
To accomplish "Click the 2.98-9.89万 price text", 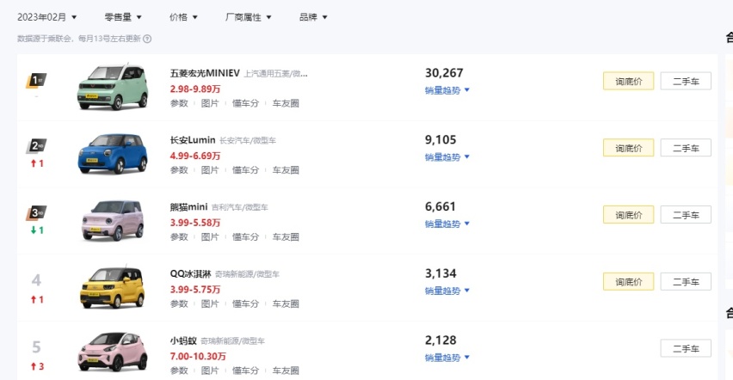I will (x=195, y=89).
